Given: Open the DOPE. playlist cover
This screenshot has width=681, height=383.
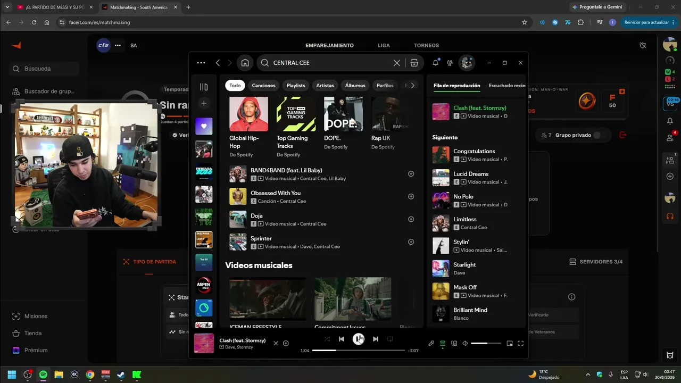Looking at the screenshot, I should 343,114.
